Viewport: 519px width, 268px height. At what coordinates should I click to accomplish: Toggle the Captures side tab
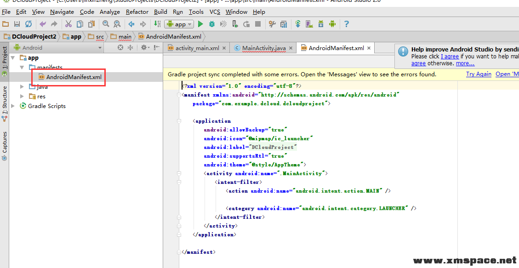point(4,146)
